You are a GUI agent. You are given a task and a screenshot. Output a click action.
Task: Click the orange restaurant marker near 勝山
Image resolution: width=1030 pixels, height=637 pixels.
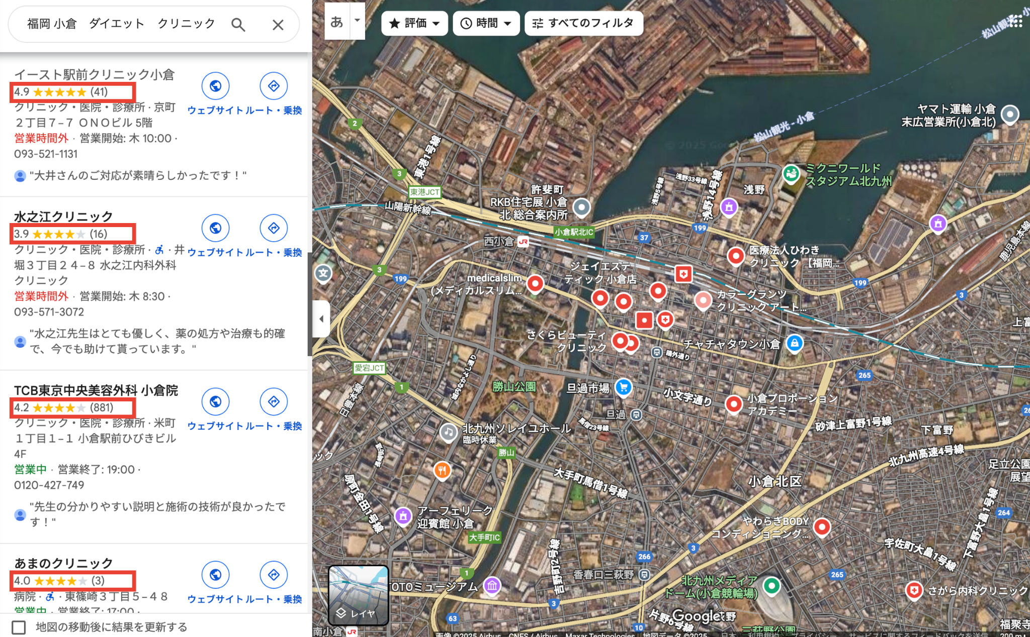(x=442, y=471)
